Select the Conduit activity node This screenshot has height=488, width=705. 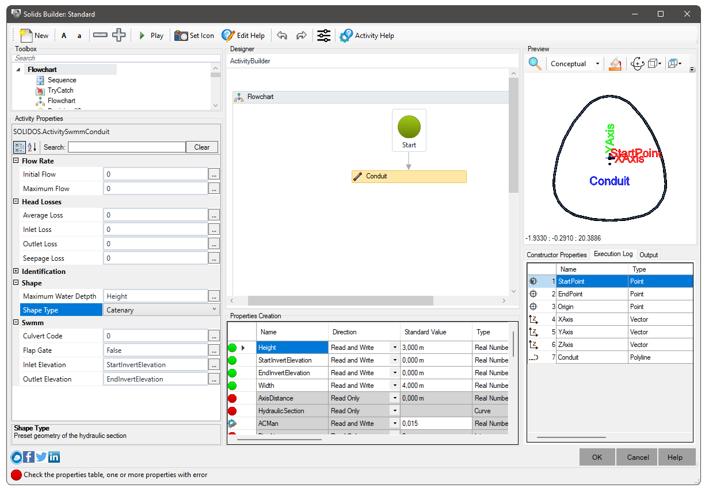tap(409, 176)
